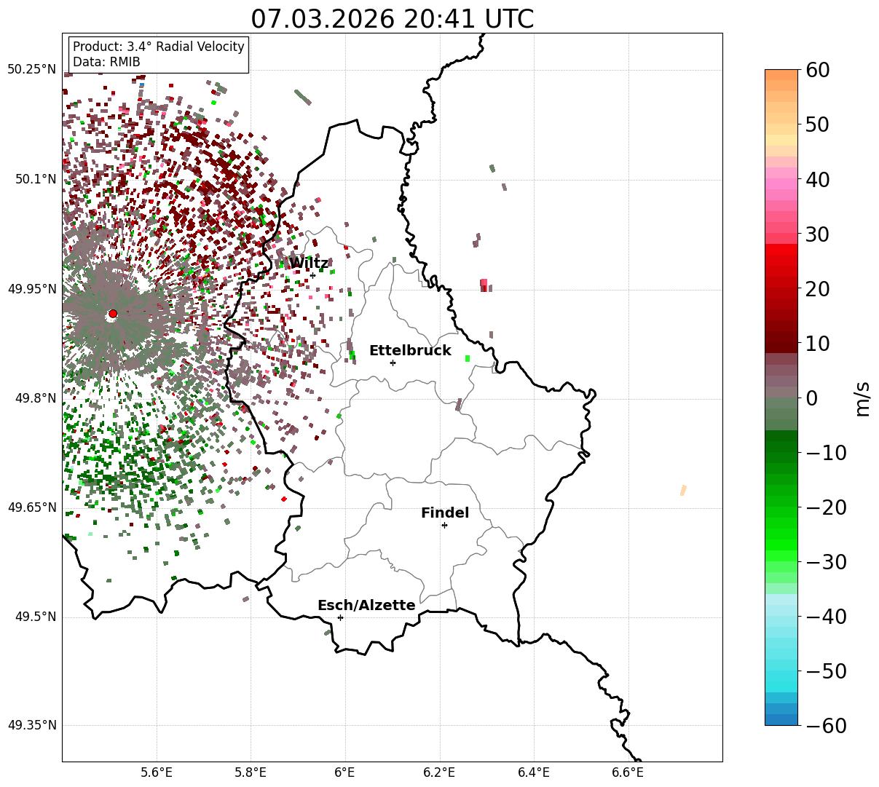Screen dimensions: 879x787
Task: Click the −20 colorbar tick label
Action: [x=826, y=507]
